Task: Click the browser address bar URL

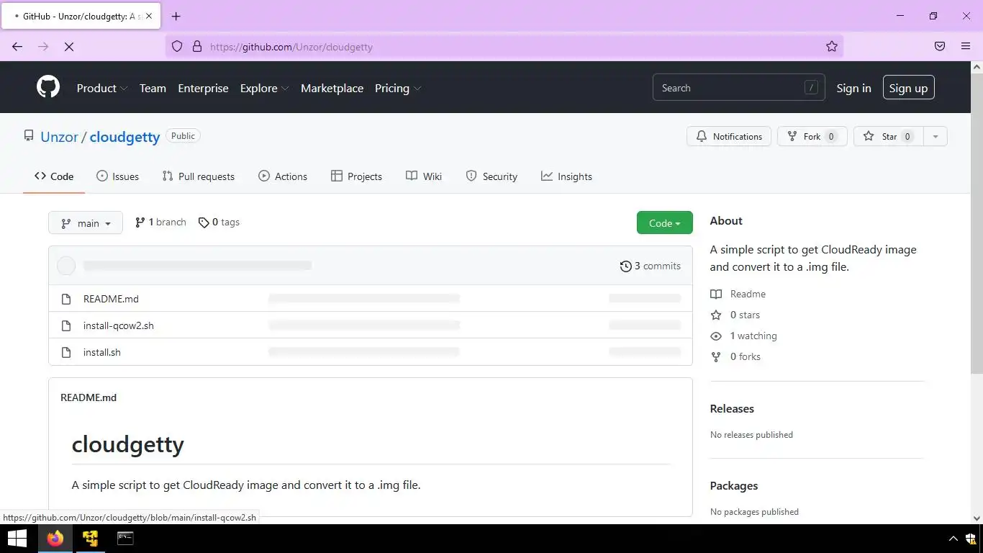Action: [x=291, y=47]
